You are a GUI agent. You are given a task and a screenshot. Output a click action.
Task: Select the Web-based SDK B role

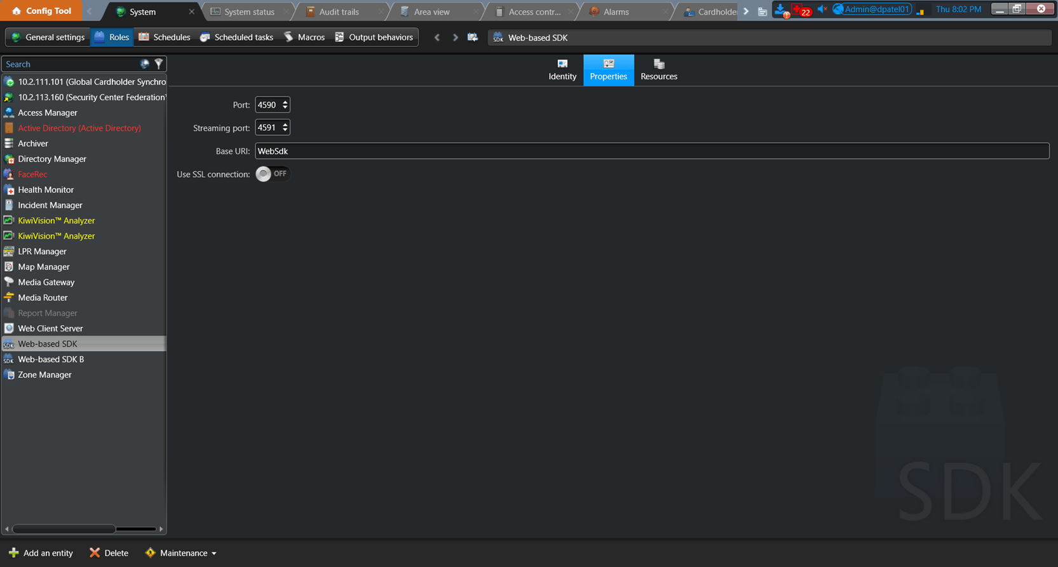coord(84,359)
